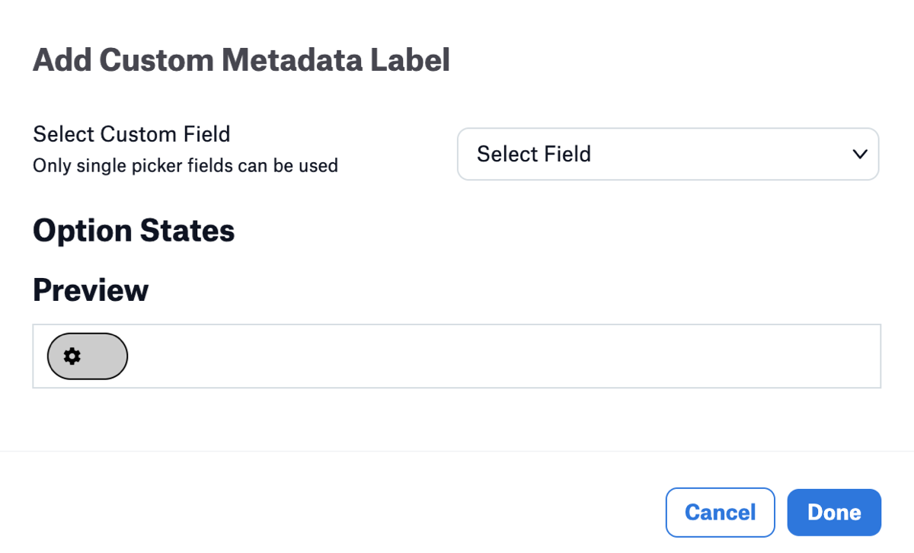This screenshot has width=914, height=553.
Task: Click the Select Custom Field label text
Action: pos(132,135)
